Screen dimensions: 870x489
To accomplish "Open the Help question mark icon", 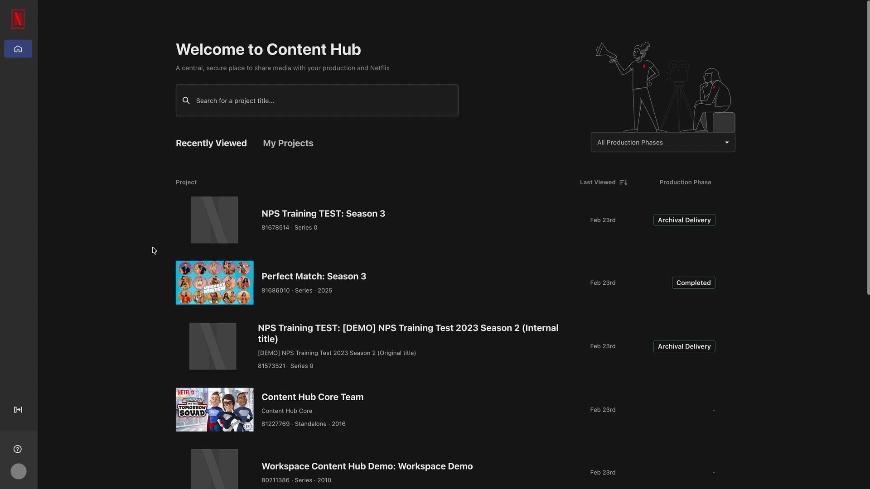I will 18,449.
